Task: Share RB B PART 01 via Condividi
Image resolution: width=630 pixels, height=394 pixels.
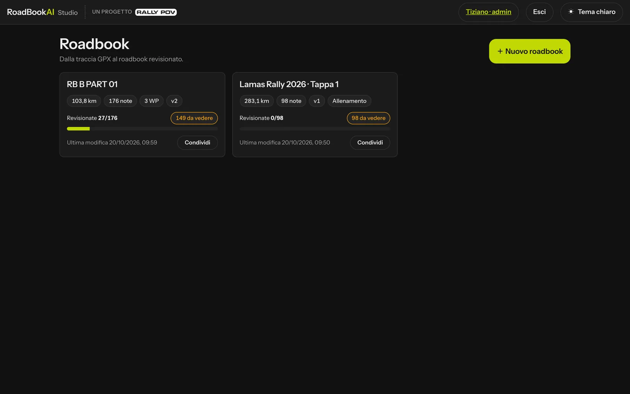Action: (197, 143)
